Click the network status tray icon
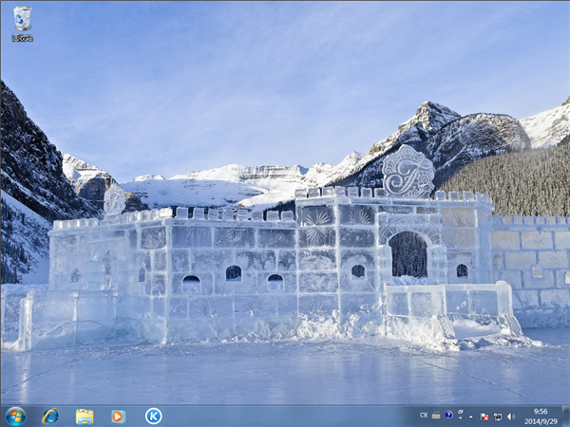 pos(497,416)
